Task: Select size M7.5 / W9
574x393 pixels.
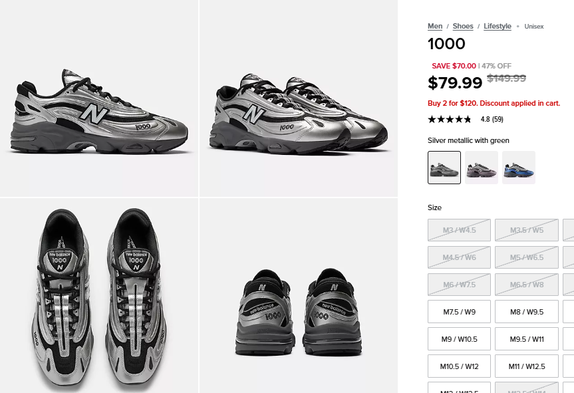Action: [459, 311]
